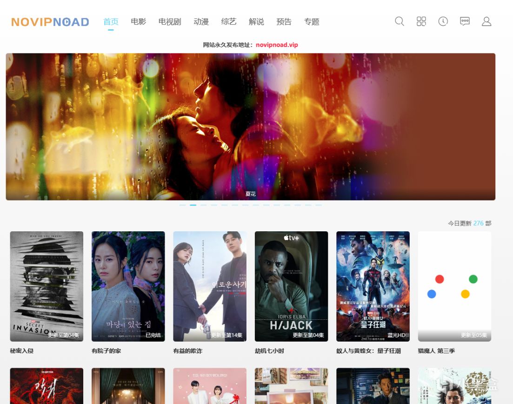Click the 劫机七小时 title link

[270, 350]
